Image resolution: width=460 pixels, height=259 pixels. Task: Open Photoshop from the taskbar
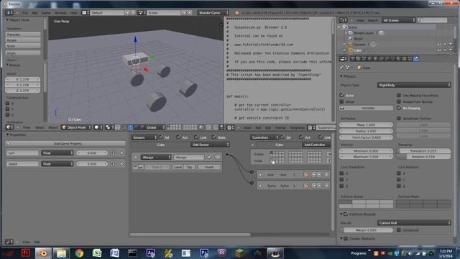point(204,253)
